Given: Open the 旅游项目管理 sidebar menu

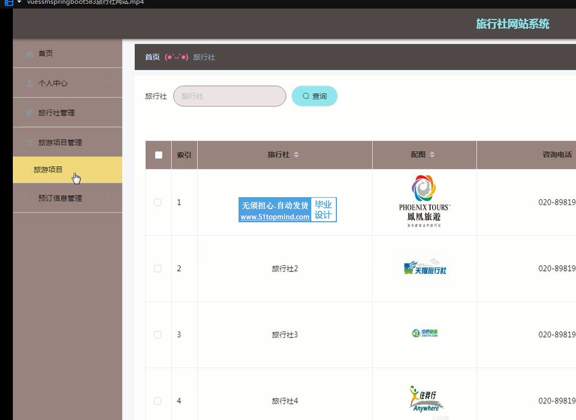Looking at the screenshot, I should point(67,143).
